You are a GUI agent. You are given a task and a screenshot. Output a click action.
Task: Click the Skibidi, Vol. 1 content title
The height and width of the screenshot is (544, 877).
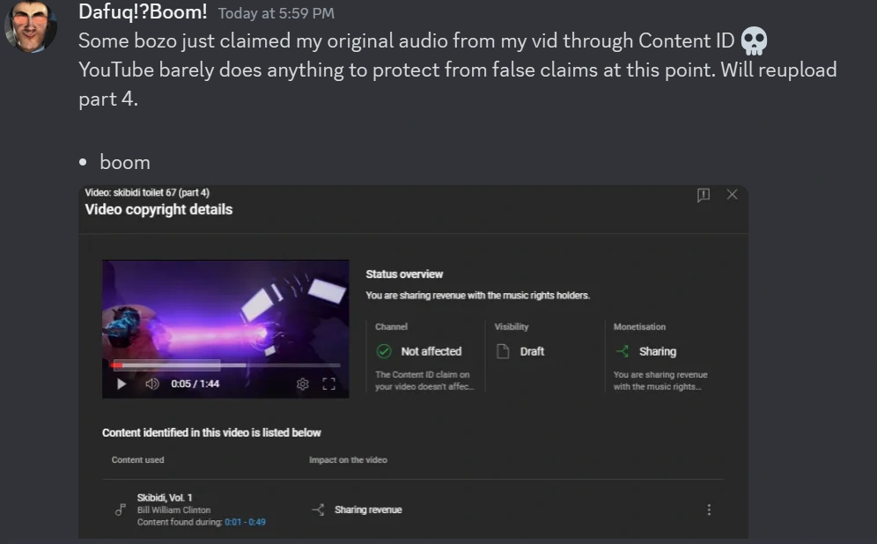pos(165,497)
